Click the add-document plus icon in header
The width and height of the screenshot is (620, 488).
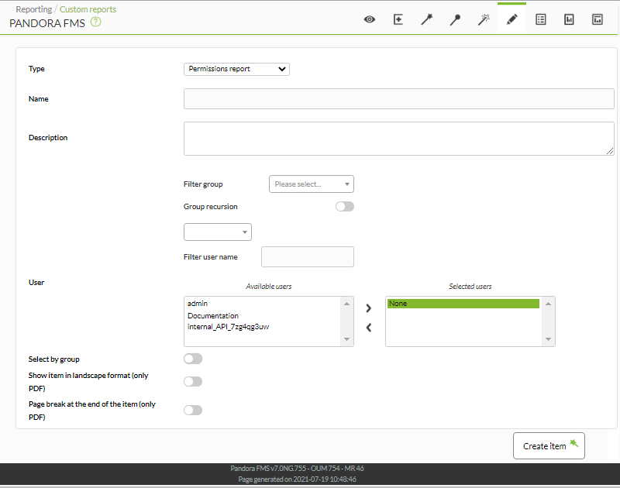[398, 19]
